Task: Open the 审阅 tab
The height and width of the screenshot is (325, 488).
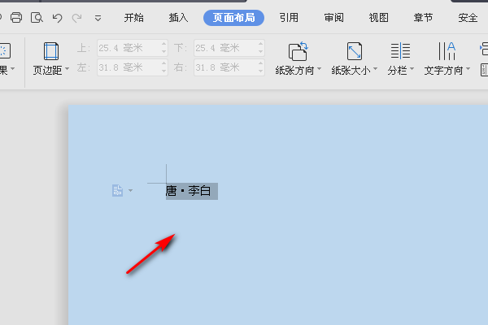Action: point(334,18)
